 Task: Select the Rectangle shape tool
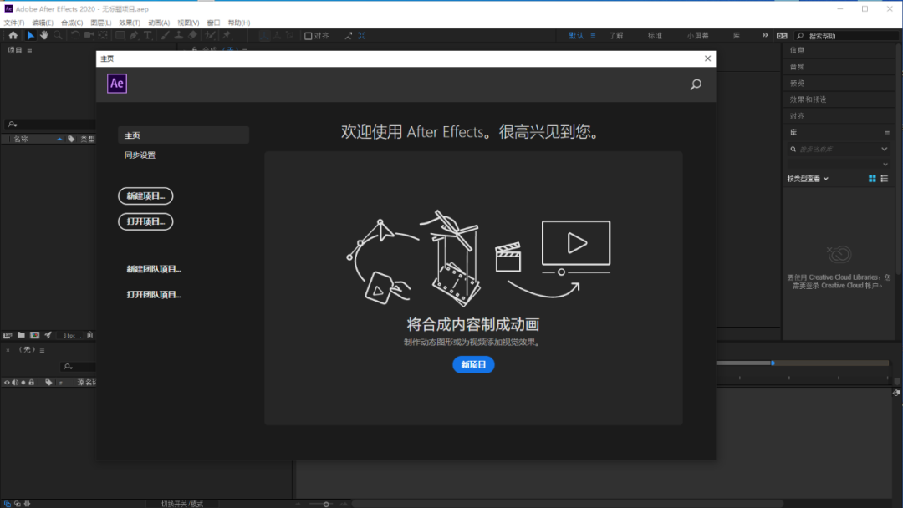(x=120, y=36)
